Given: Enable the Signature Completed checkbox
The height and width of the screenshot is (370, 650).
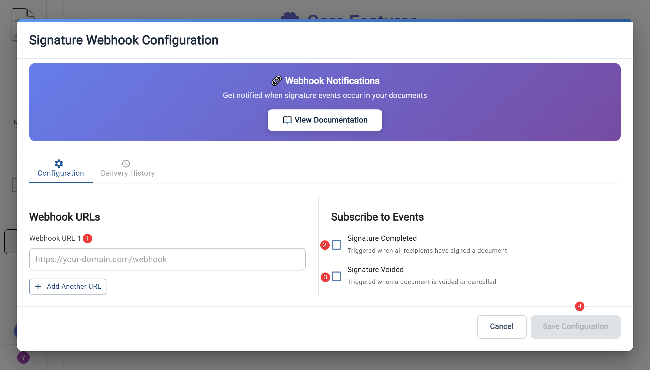Looking at the screenshot, I should tap(336, 245).
